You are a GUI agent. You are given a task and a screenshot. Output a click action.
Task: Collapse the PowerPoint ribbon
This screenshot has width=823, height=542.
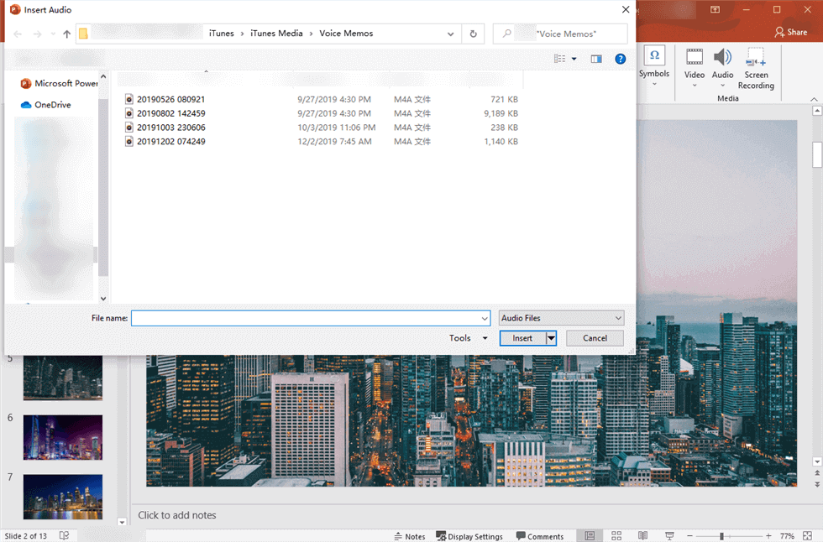(x=814, y=98)
